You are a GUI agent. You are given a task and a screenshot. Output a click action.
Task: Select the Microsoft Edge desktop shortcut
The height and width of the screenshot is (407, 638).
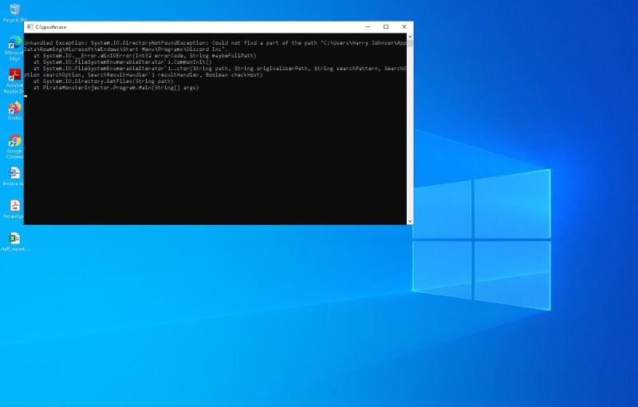click(14, 48)
